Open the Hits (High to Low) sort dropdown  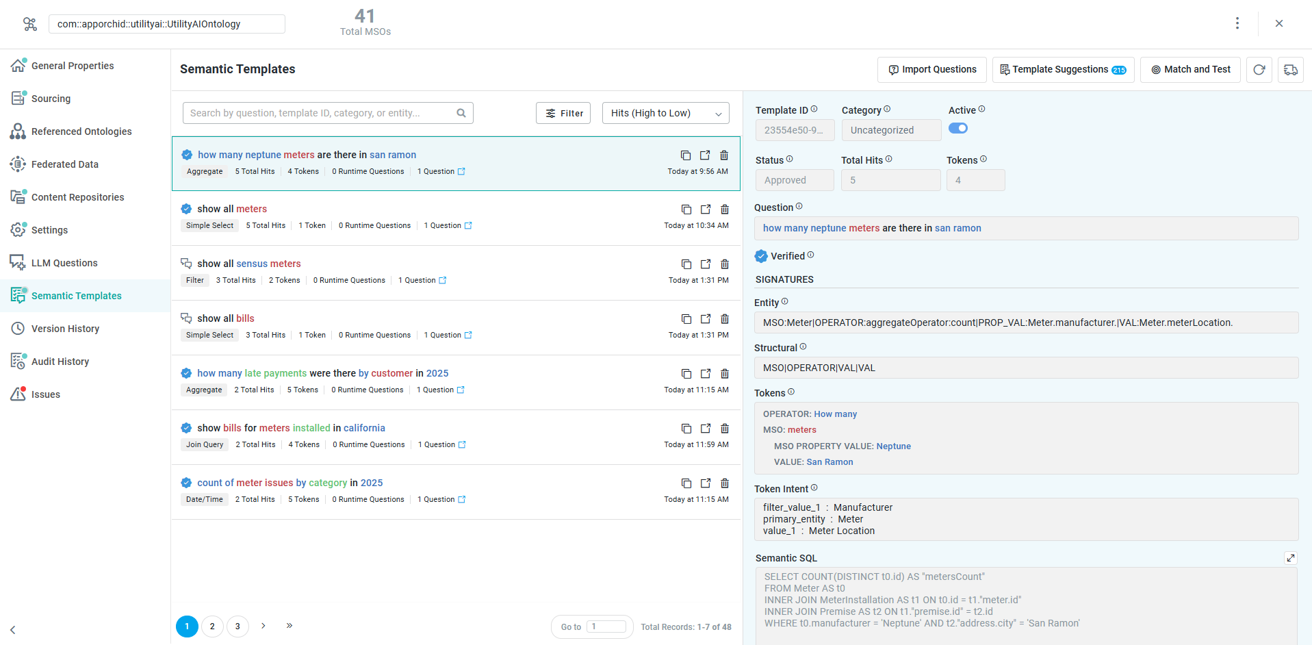(x=666, y=113)
